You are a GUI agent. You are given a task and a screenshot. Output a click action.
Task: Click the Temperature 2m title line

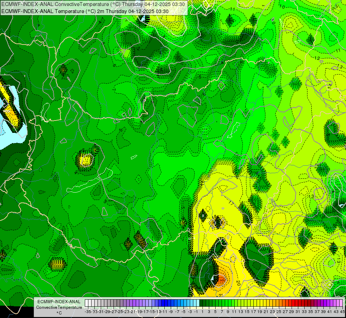pos(85,11)
